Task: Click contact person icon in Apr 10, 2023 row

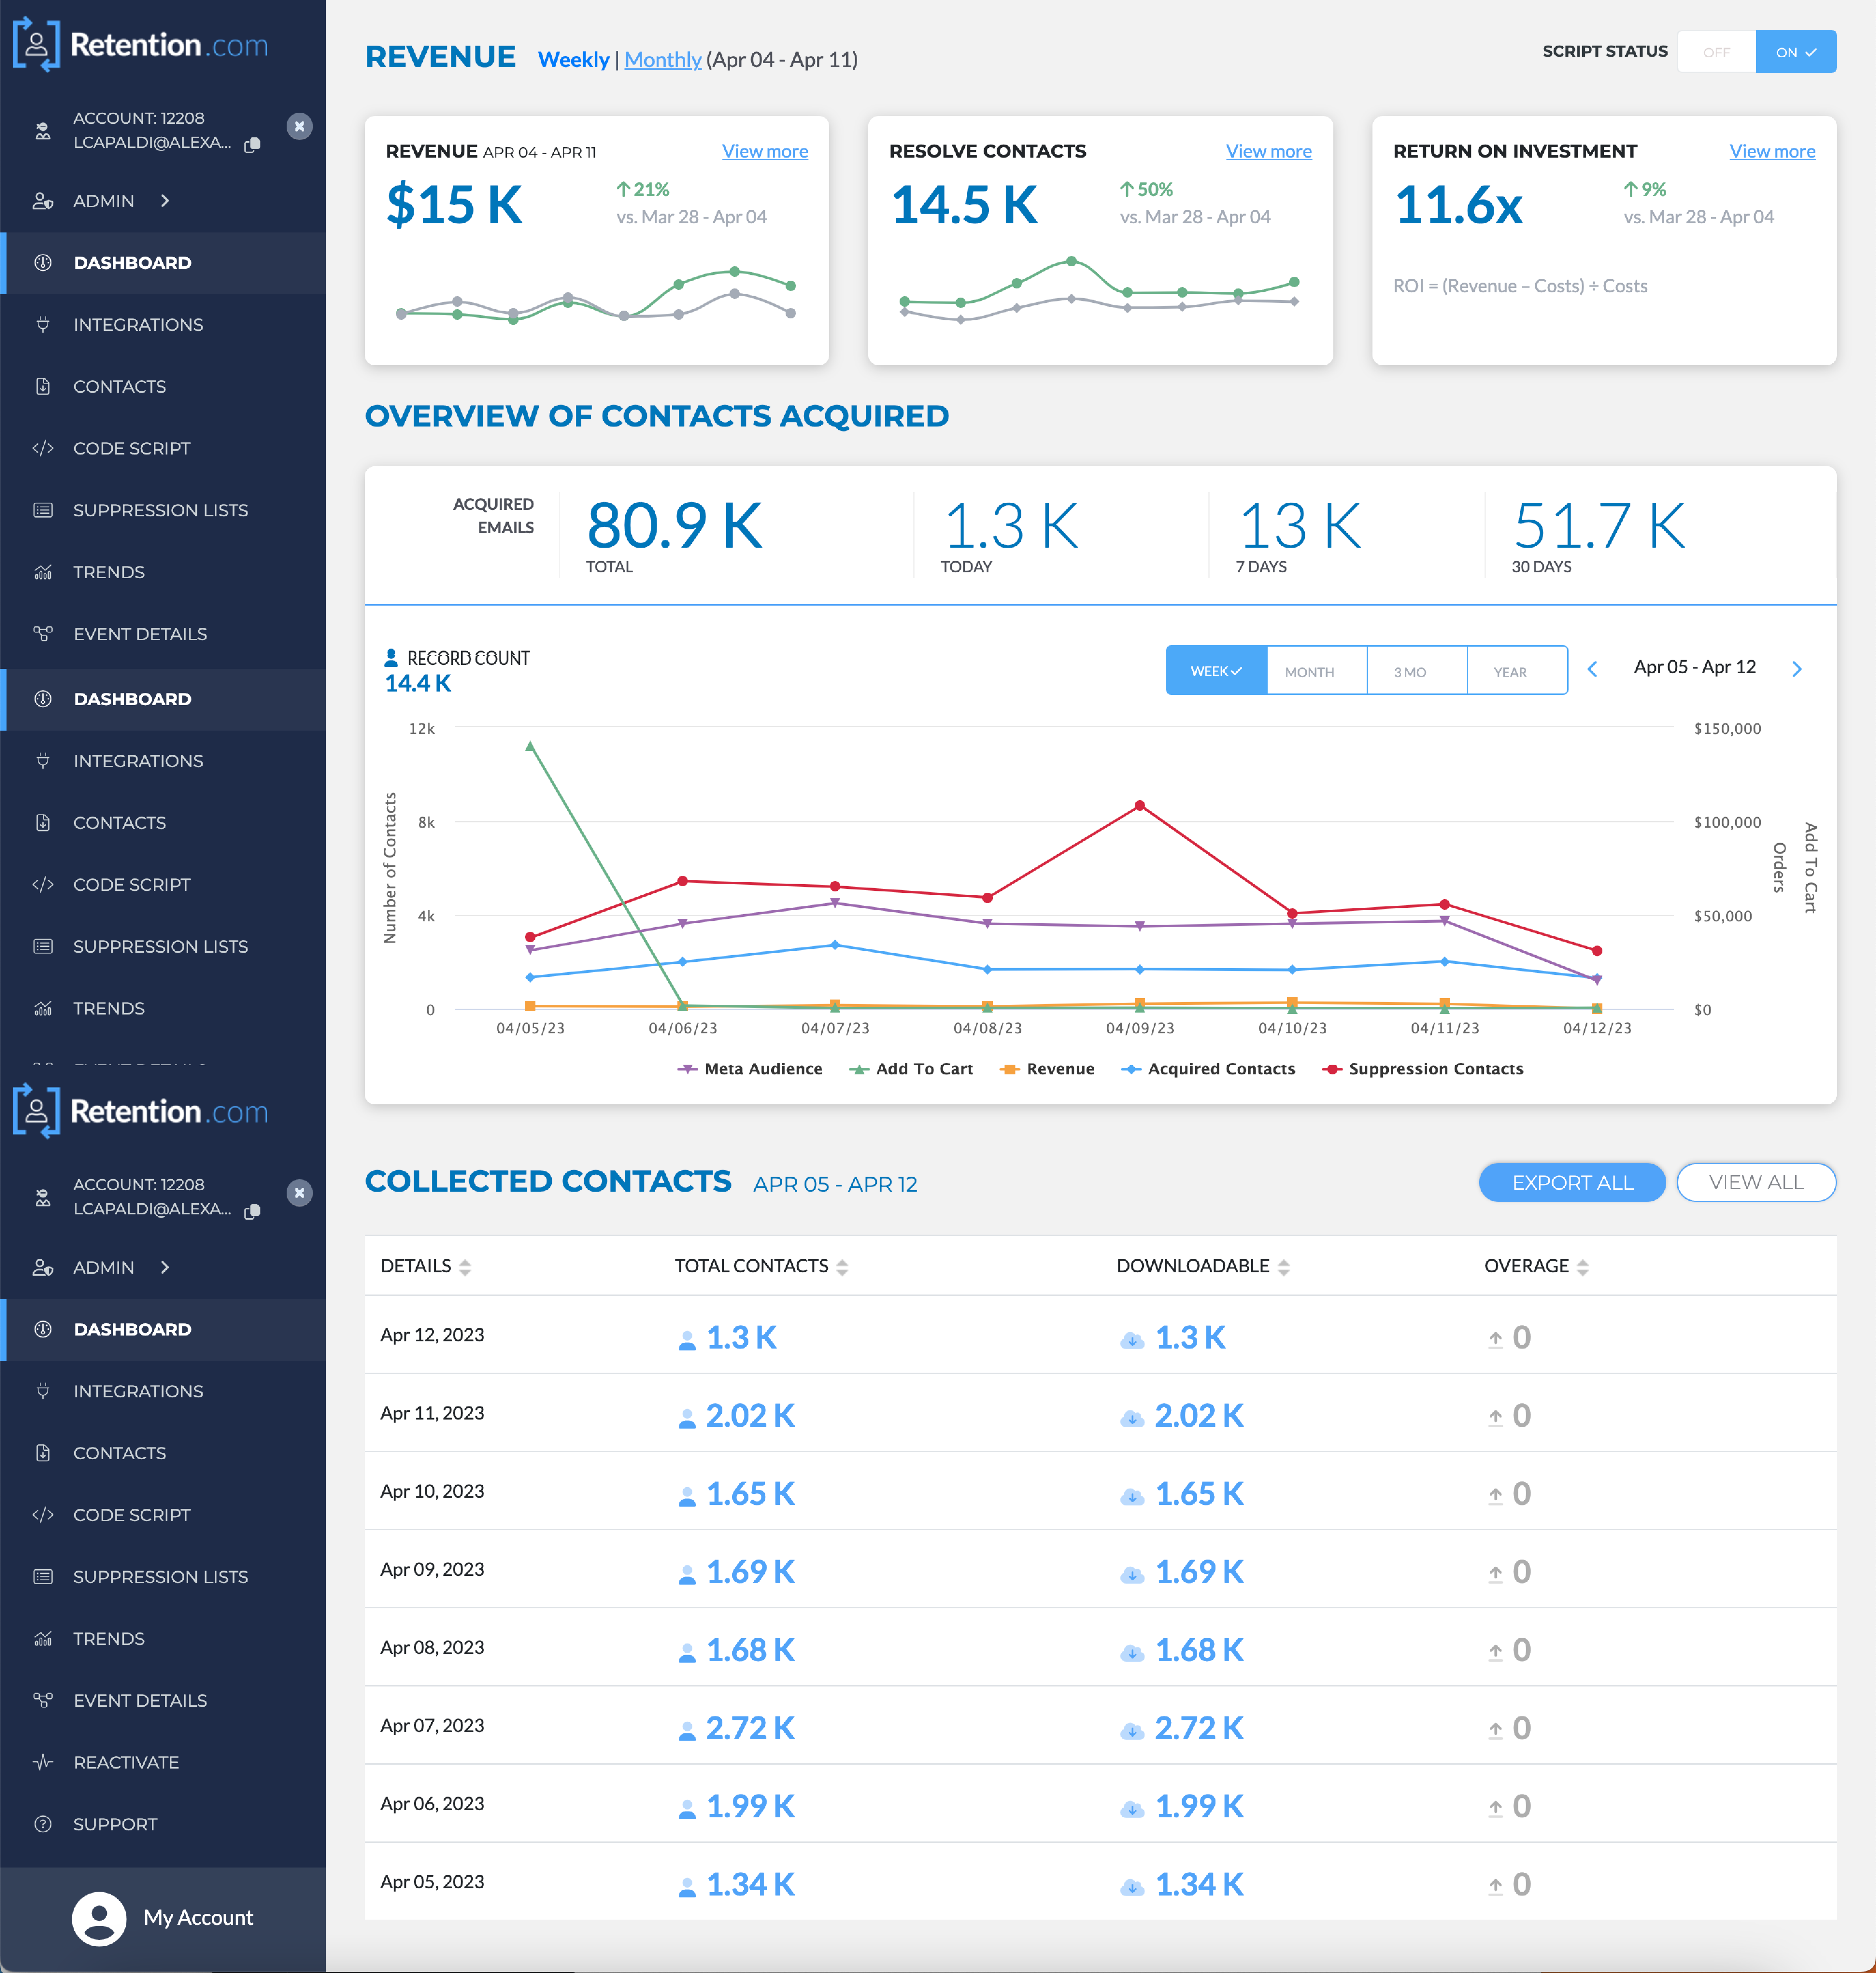Action: pyautogui.click(x=687, y=1496)
